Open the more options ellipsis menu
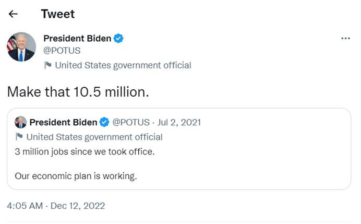The width and height of the screenshot is (361, 224). (x=345, y=39)
